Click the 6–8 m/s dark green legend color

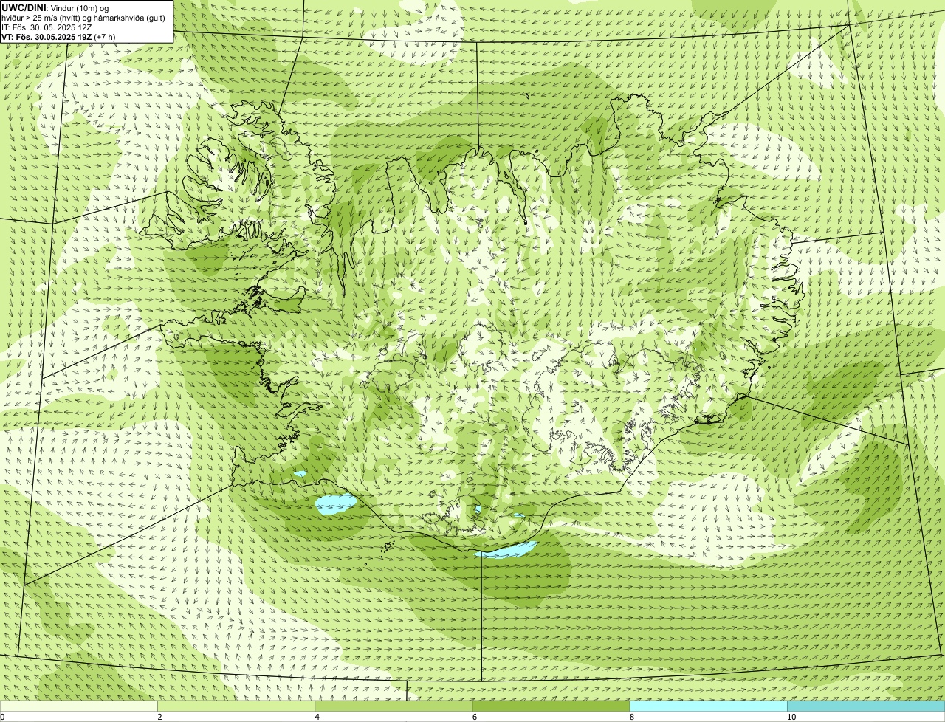(551, 706)
